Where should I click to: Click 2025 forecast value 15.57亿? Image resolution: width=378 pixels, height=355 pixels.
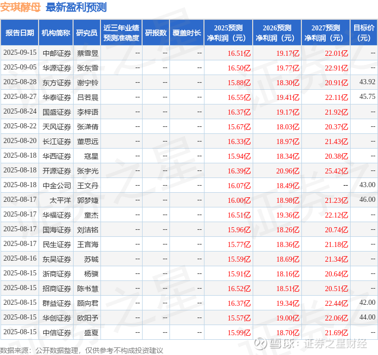[x=239, y=318]
